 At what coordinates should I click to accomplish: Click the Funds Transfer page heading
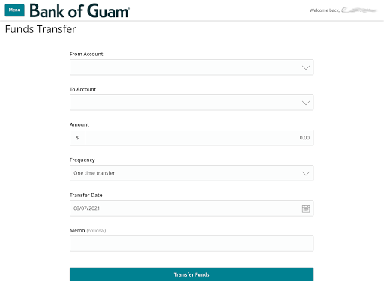click(40, 29)
